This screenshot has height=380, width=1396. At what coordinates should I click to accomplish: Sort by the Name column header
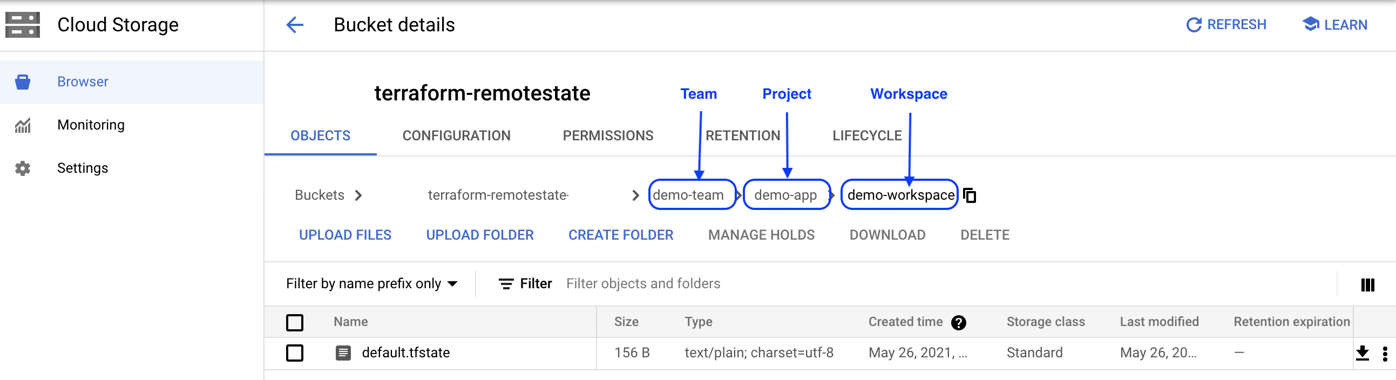[351, 322]
